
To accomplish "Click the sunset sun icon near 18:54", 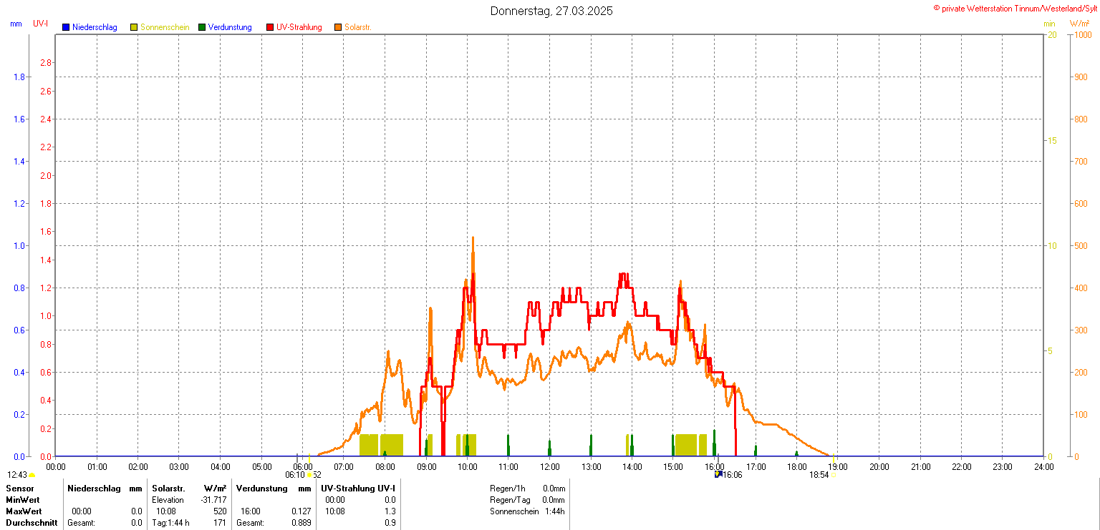I will pyautogui.click(x=834, y=474).
